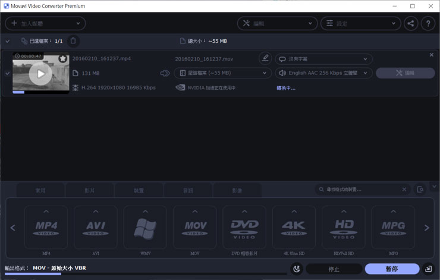The image size is (440, 280).
Task: Switch to the 裝置 devices tab
Action: 139,190
